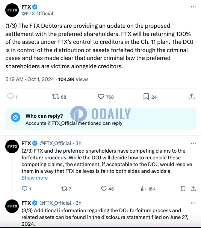The image size is (201, 228).
Task: Click the FTX profile avatar on main tweet
Action: pos(12,10)
